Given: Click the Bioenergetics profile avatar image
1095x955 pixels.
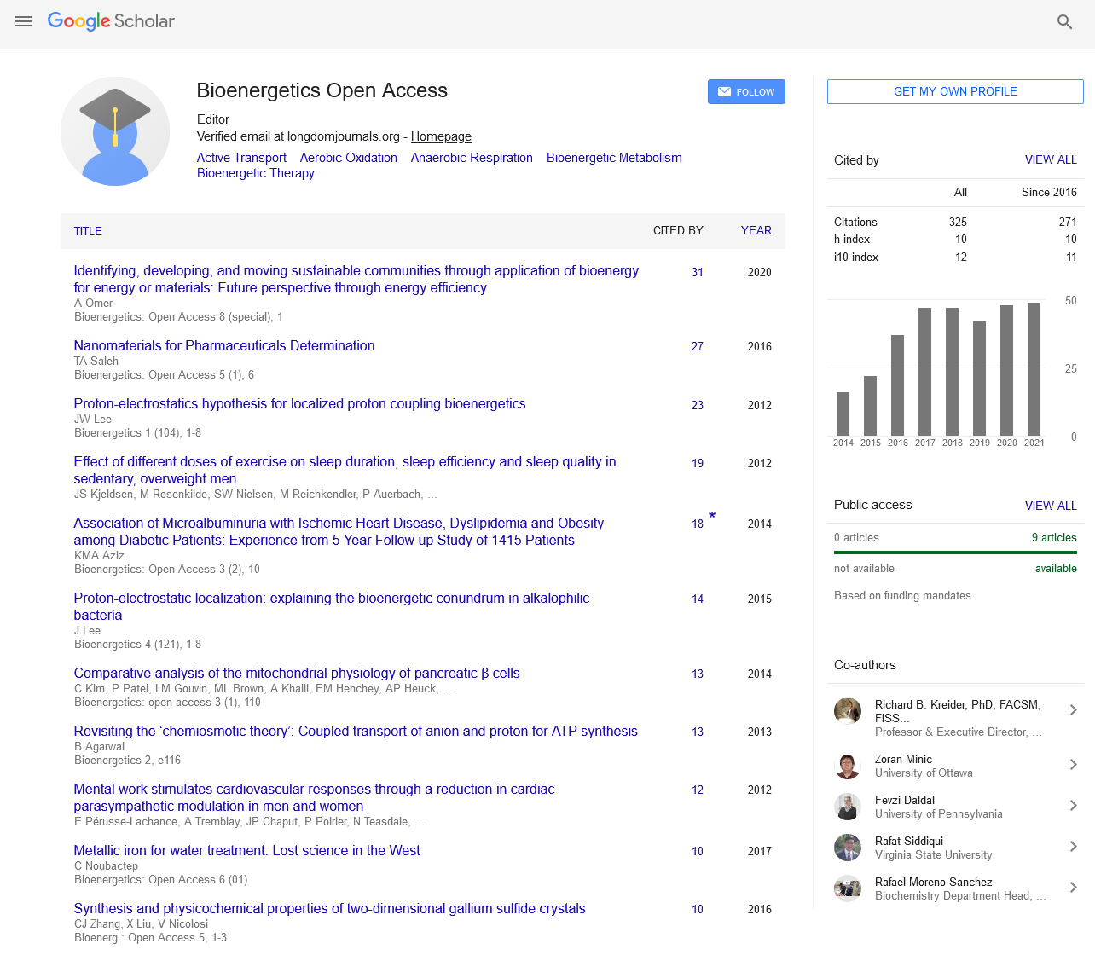Looking at the screenshot, I should [x=115, y=131].
